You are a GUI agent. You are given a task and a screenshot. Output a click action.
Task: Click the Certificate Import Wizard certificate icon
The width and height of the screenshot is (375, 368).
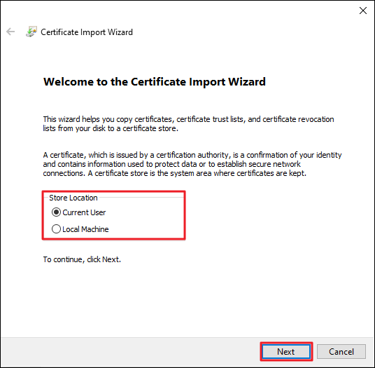coord(31,32)
